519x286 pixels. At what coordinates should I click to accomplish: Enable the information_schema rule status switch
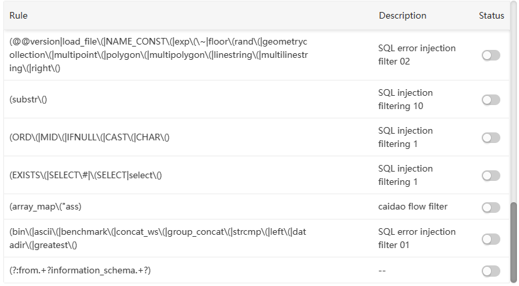[490, 271]
